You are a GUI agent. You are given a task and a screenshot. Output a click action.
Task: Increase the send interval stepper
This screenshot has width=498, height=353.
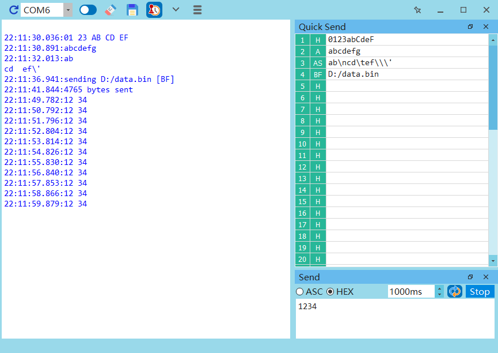point(439,289)
